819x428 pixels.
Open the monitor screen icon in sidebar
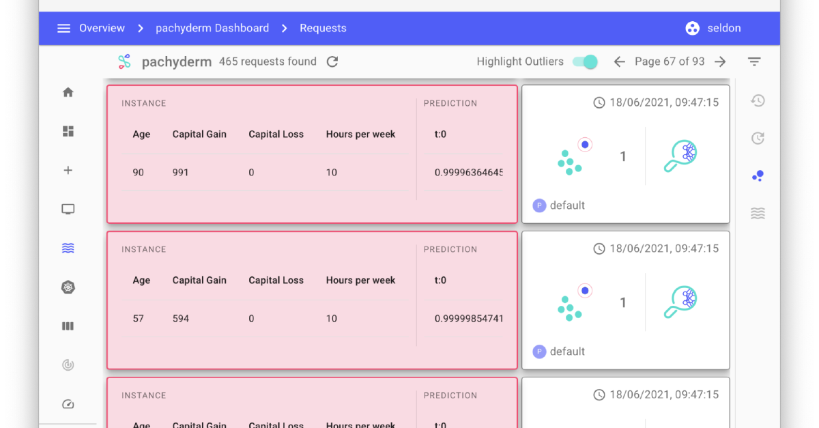click(68, 209)
